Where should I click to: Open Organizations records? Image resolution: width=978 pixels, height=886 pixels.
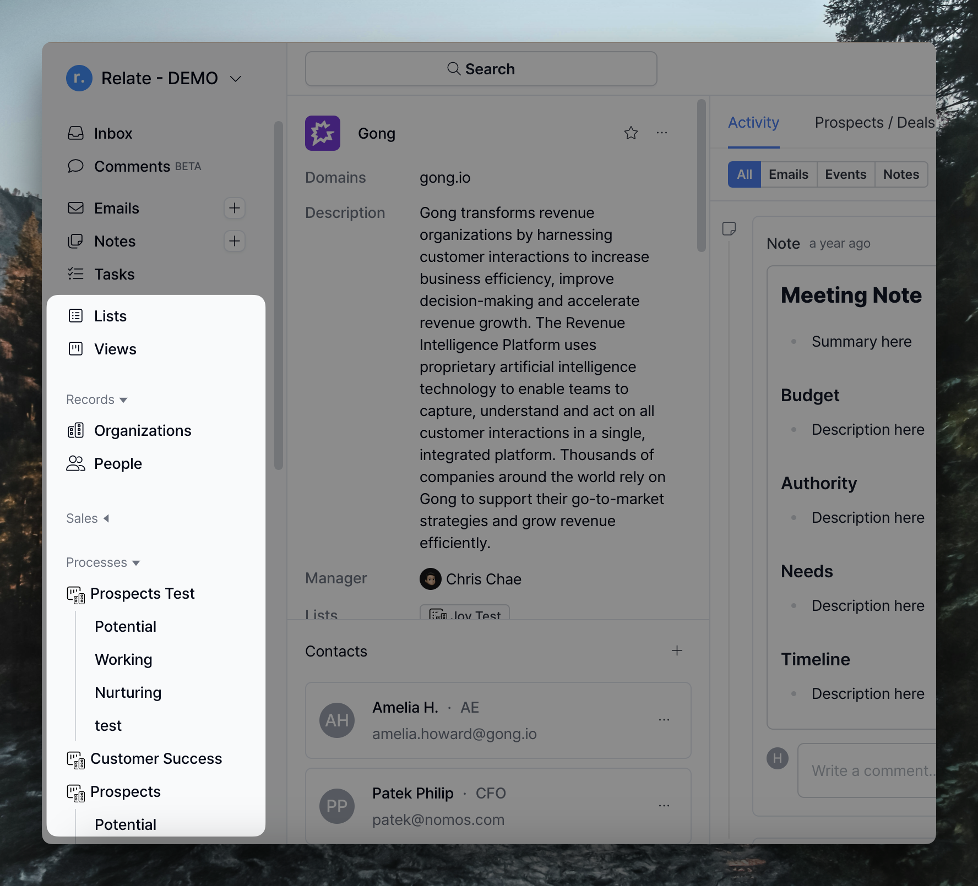(x=129, y=430)
